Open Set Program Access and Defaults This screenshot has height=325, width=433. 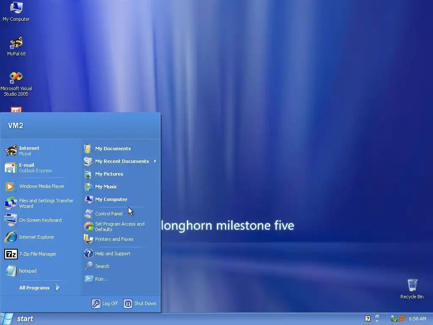(121, 227)
